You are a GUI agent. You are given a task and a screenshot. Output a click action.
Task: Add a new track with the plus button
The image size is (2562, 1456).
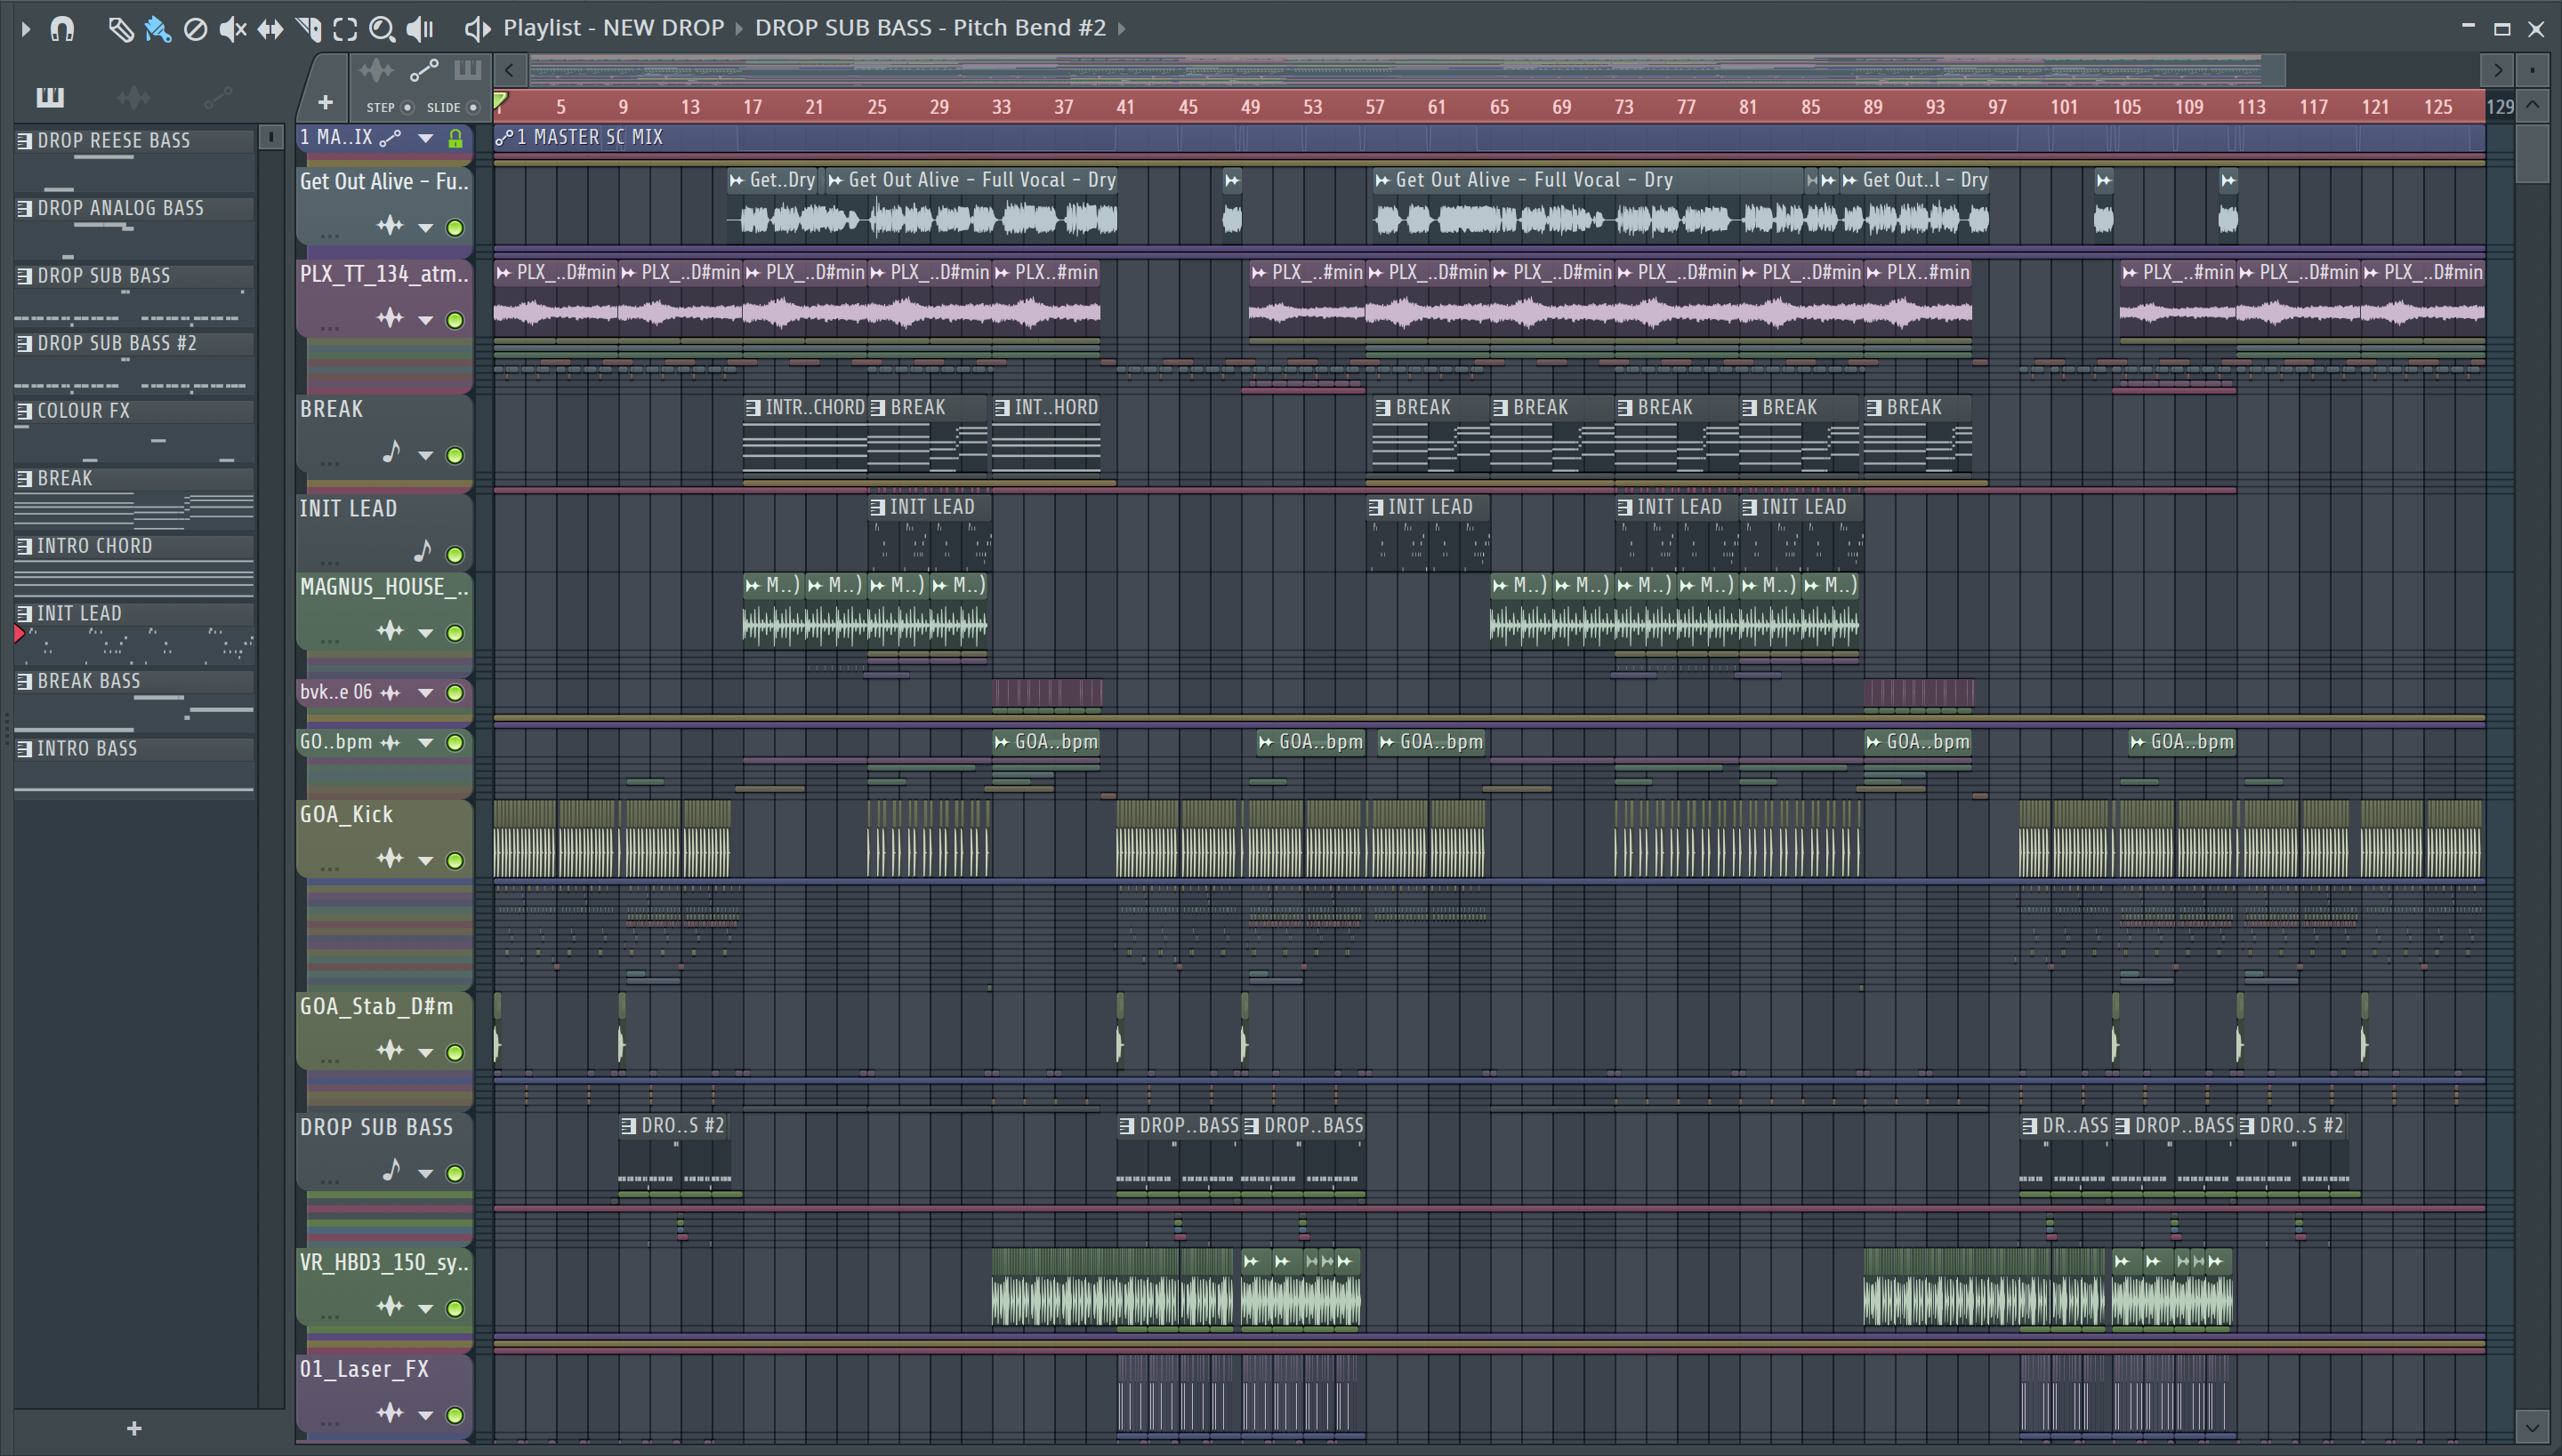(x=326, y=102)
